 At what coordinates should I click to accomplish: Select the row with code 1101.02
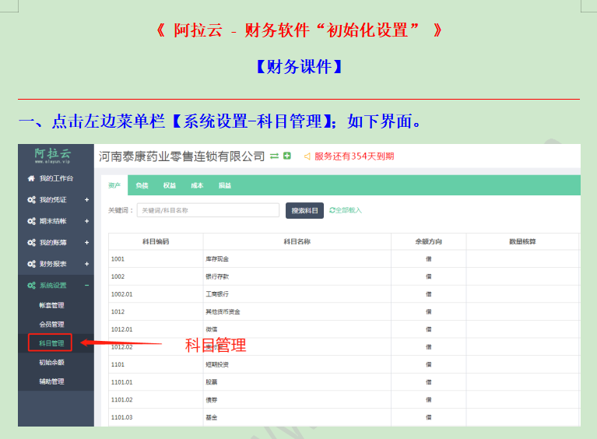point(344,399)
